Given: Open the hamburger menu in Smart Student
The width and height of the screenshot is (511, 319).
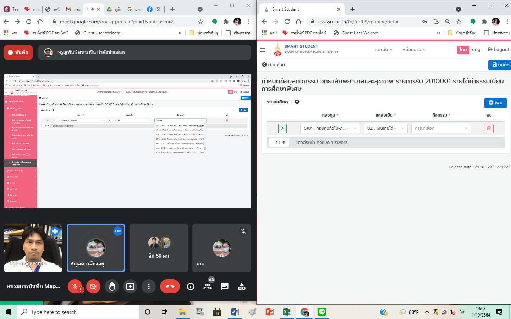Looking at the screenshot, I should (x=263, y=50).
